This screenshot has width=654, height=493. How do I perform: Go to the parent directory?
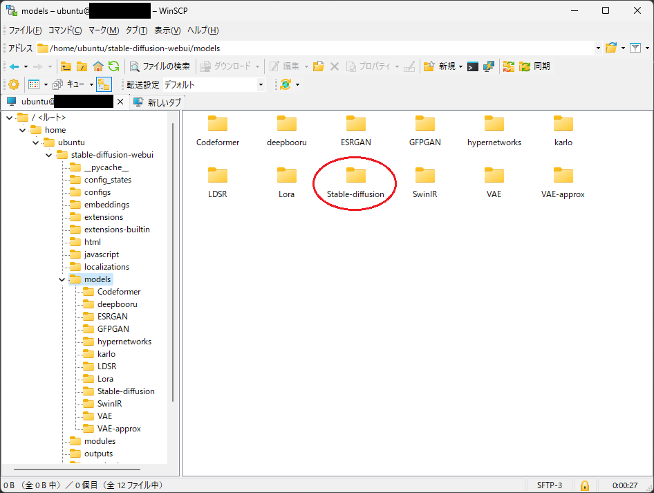(x=66, y=66)
